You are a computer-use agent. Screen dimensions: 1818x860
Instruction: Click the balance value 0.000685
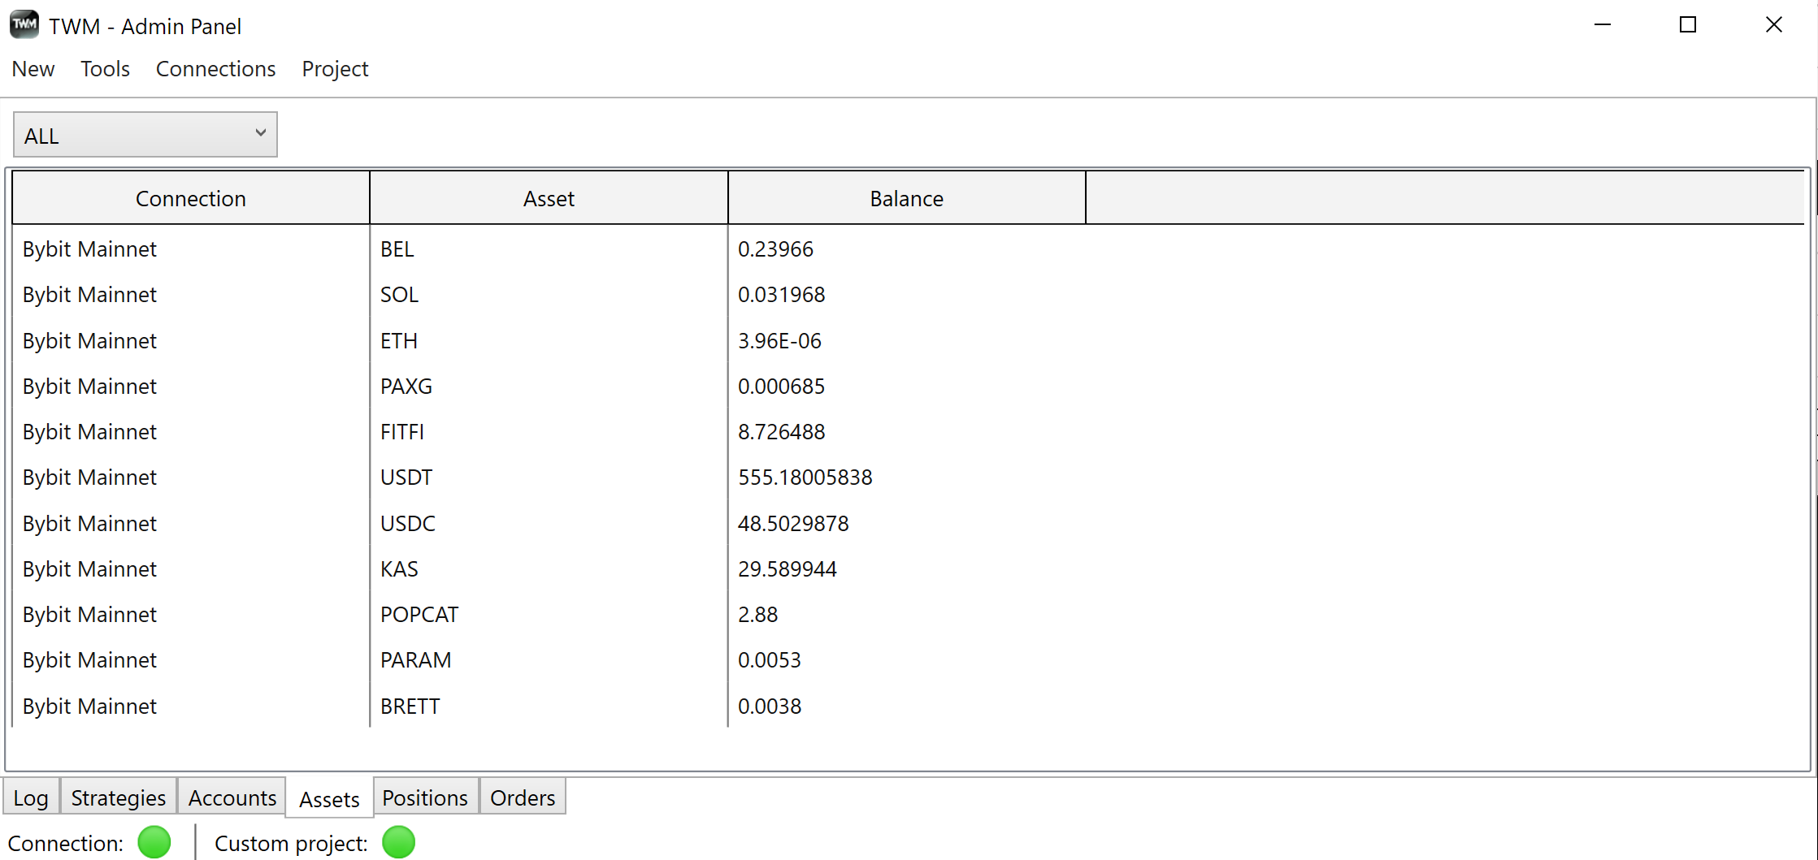click(x=781, y=387)
